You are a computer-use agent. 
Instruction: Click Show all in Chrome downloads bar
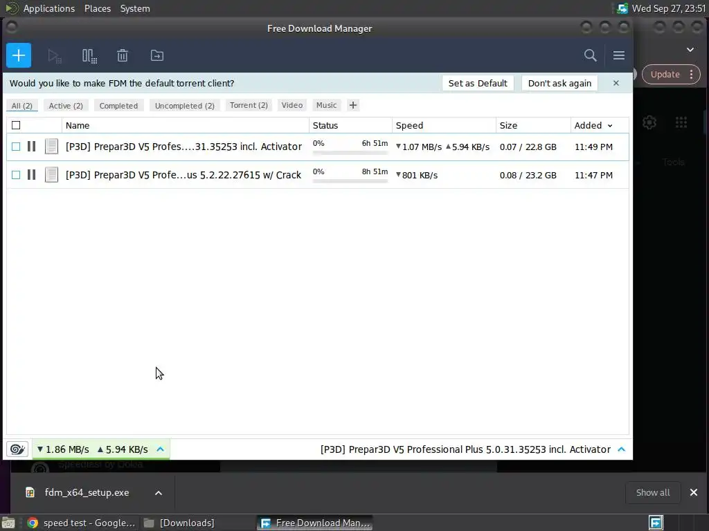(653, 492)
